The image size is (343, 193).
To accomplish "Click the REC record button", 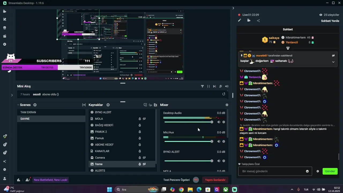I will pyautogui.click(x=196, y=180).
